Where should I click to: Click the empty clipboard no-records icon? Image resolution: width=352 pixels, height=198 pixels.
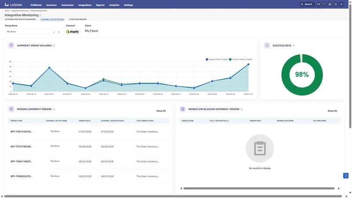260,148
